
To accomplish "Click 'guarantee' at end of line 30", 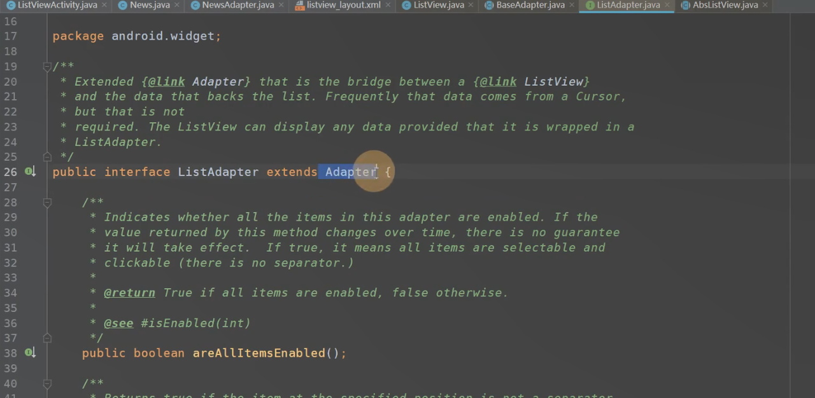I will click(586, 232).
